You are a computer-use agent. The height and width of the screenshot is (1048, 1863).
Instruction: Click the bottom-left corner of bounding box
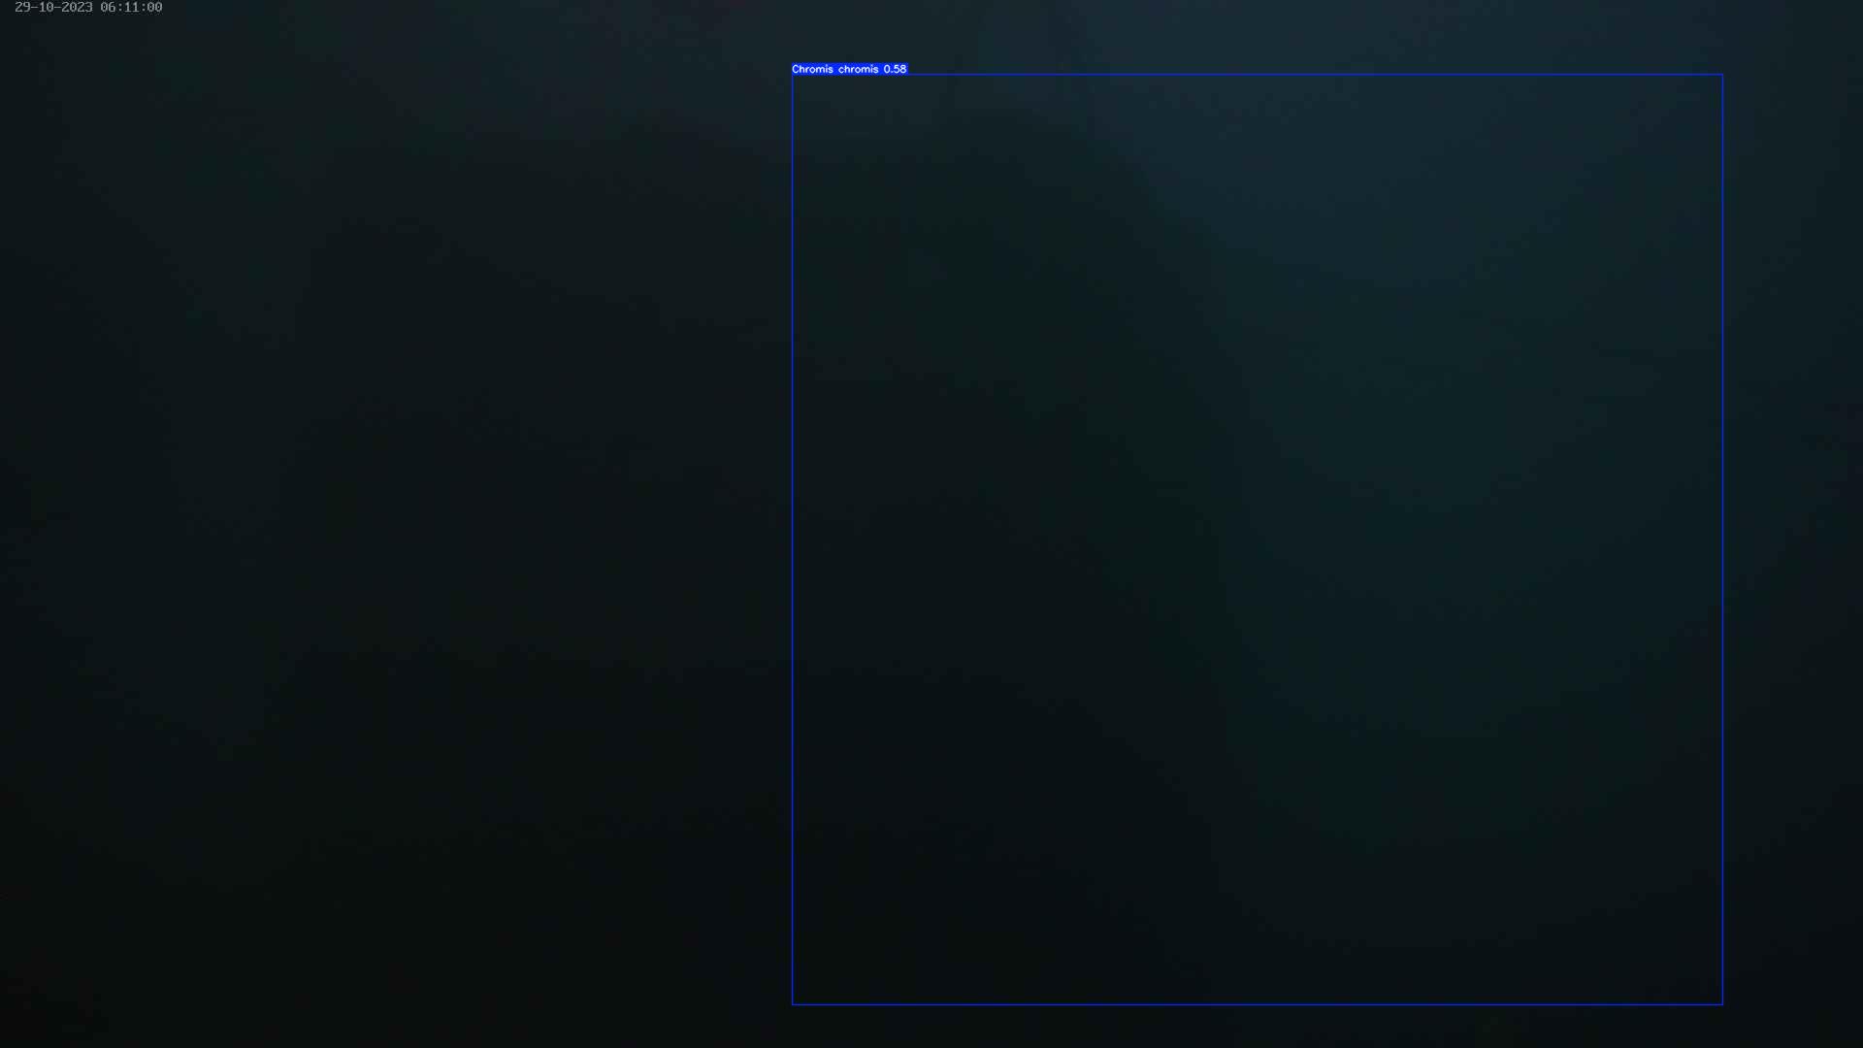tap(793, 1004)
